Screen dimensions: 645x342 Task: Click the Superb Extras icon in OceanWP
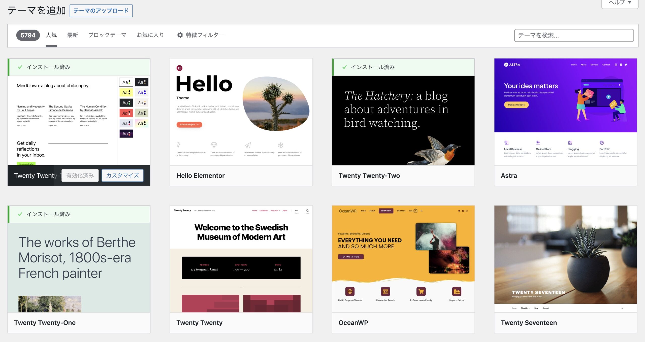tap(457, 292)
